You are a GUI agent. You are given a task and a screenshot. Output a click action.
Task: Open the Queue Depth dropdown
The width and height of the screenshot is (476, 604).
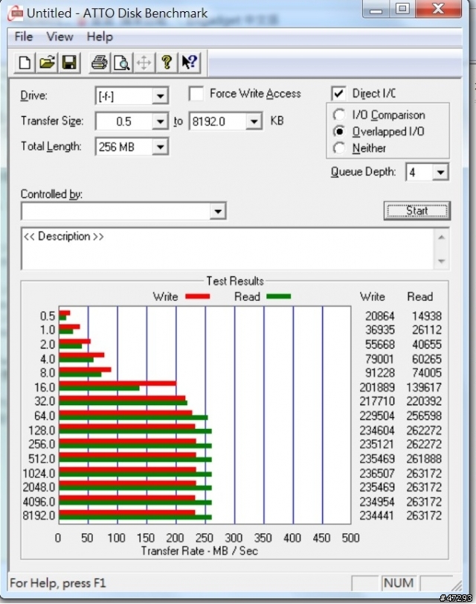tap(440, 172)
